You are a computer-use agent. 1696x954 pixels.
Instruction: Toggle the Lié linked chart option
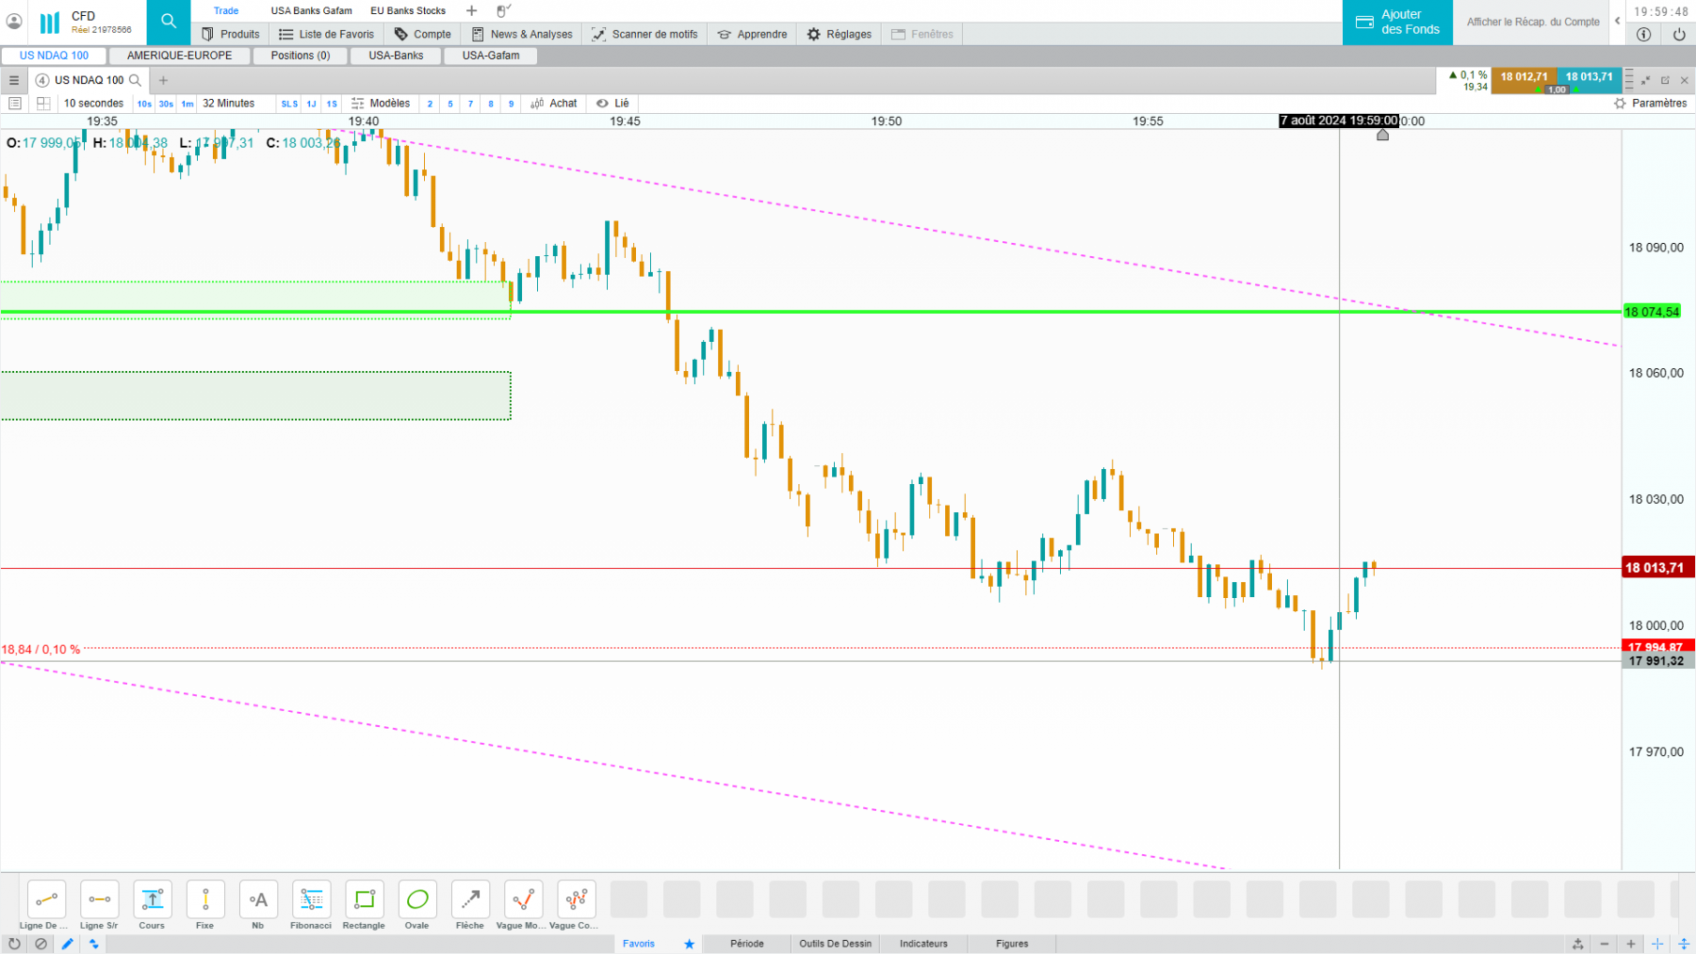point(612,104)
